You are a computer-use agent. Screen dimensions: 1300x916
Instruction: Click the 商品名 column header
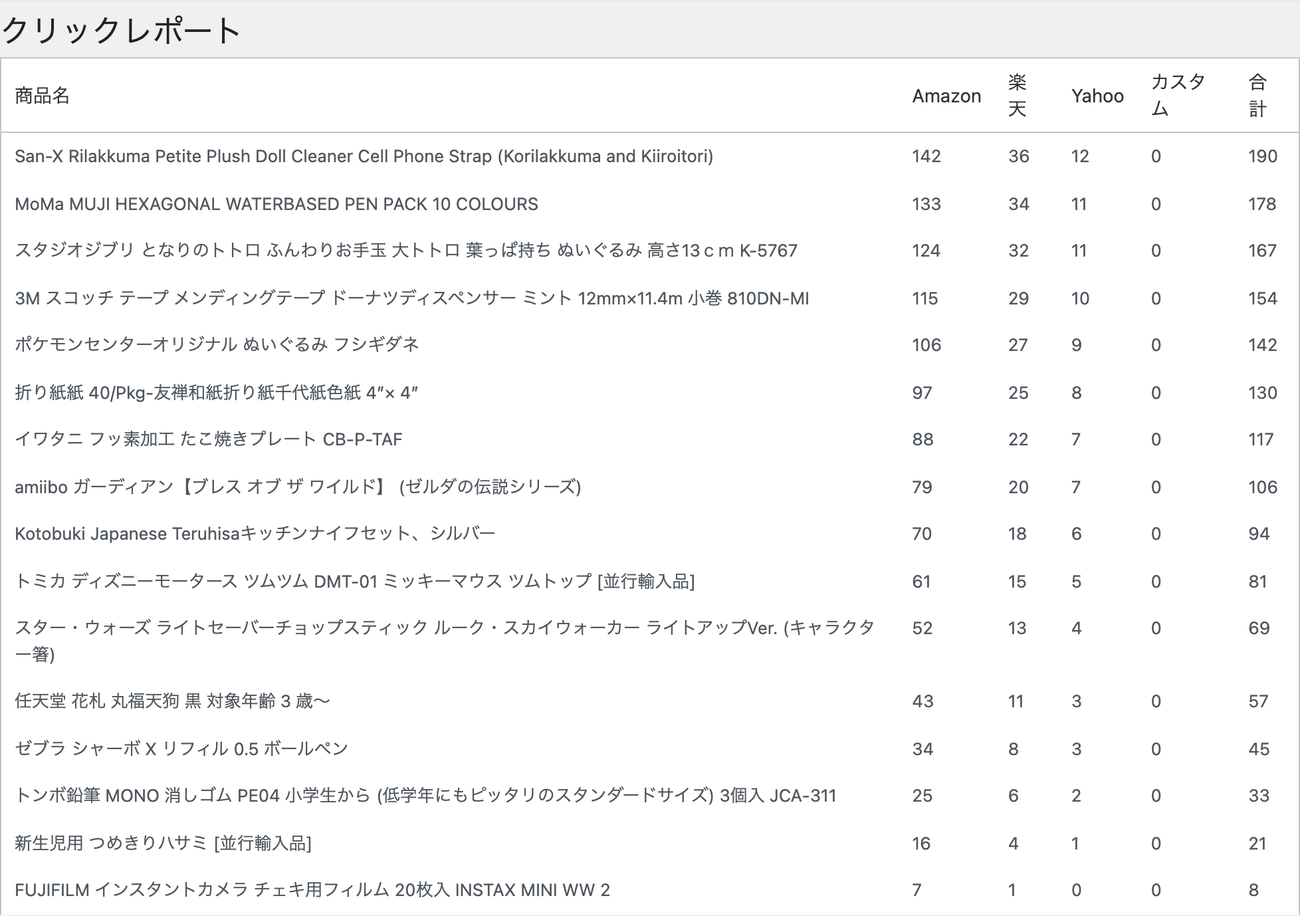pyautogui.click(x=43, y=96)
